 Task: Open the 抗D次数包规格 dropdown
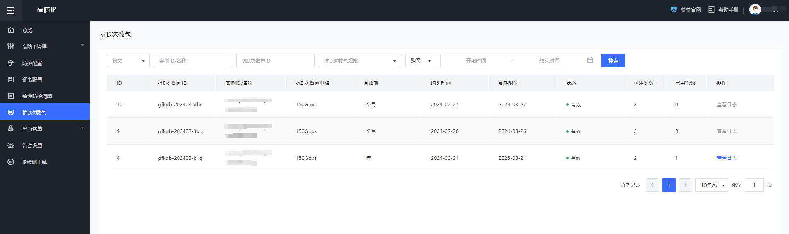tap(360, 61)
